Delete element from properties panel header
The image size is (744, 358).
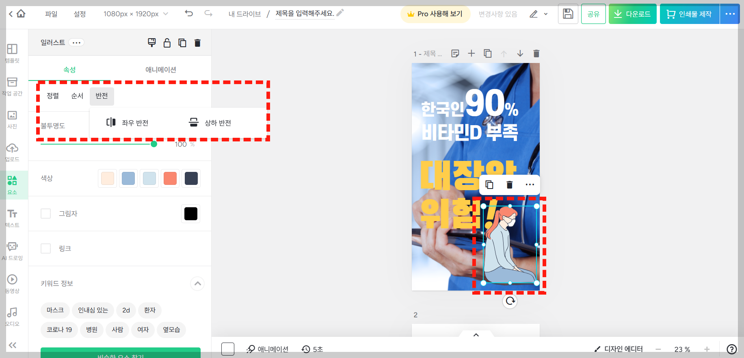(197, 43)
